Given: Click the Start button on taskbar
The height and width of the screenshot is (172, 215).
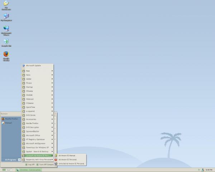Looking at the screenshot, I should pyautogui.click(x=7, y=170).
